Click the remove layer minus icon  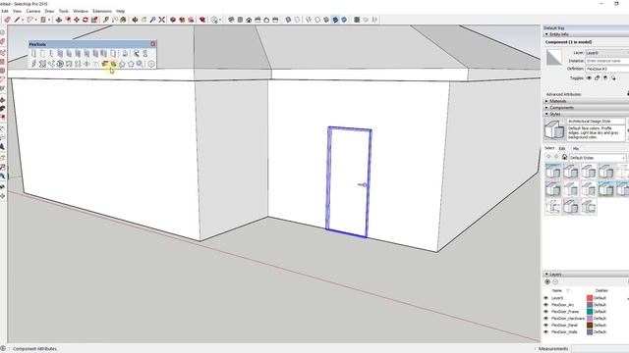tap(555, 281)
